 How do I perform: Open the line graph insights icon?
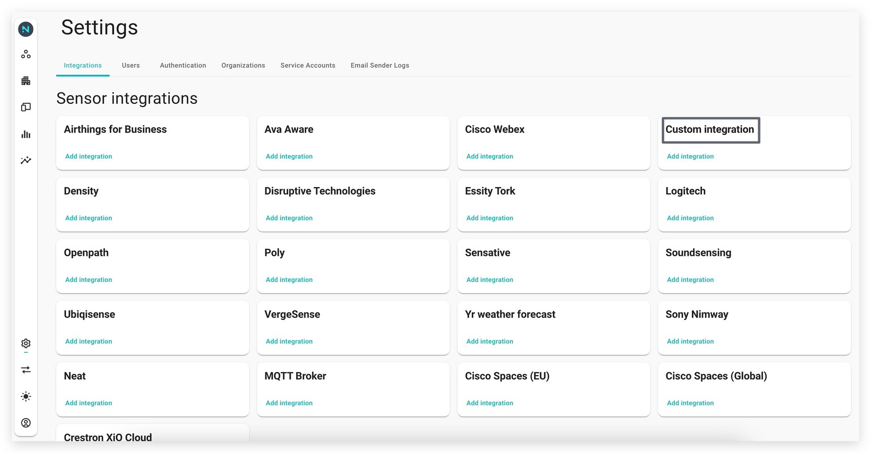click(x=26, y=160)
